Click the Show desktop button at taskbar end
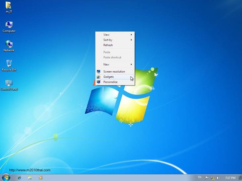 [240, 178]
